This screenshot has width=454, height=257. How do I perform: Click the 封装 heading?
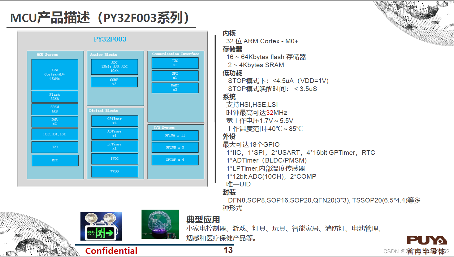(229, 192)
